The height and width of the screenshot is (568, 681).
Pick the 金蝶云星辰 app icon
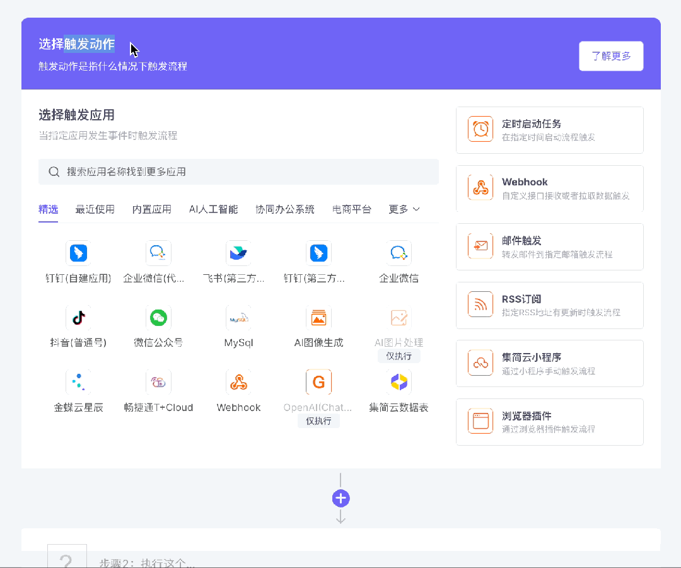78,382
